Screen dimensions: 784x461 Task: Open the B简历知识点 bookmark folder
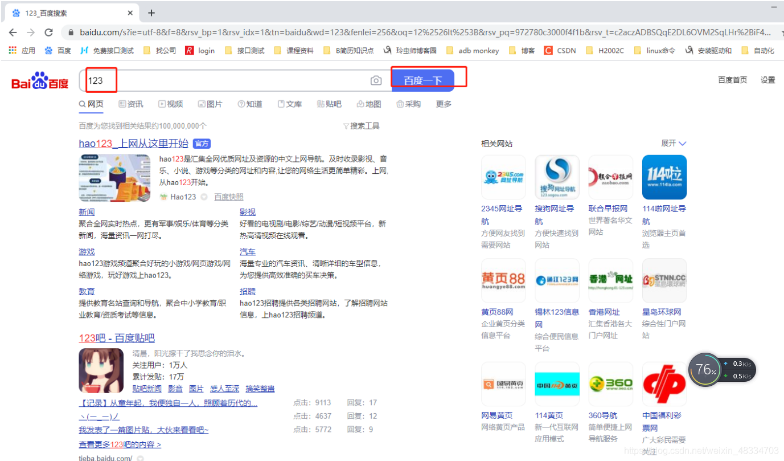point(348,50)
